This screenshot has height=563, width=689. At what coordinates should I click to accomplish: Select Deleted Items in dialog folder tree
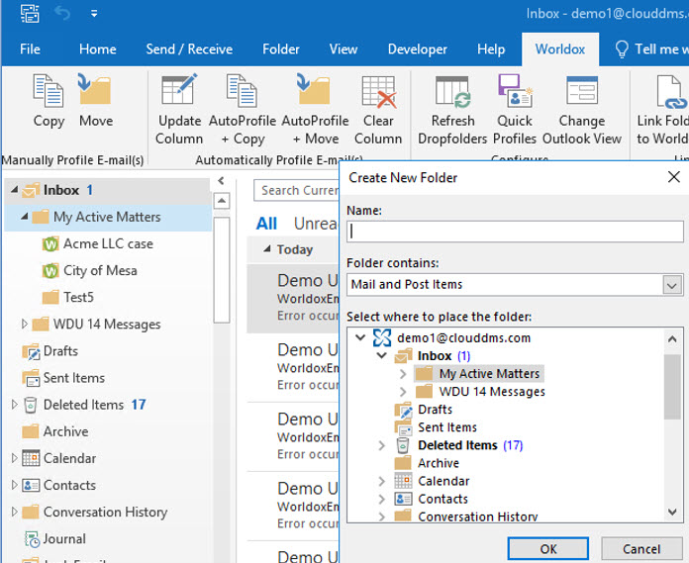click(x=457, y=445)
